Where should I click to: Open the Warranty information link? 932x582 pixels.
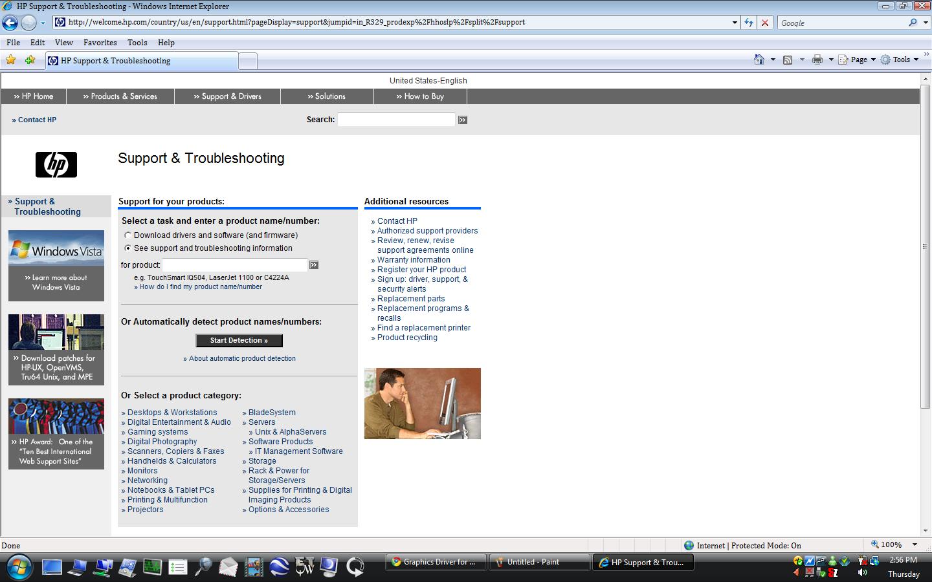[414, 260]
